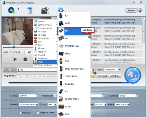Open the clapperboard video edit tool

coord(45,10)
